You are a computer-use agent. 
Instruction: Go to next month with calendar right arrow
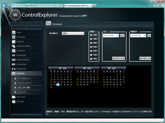coord(124,68)
